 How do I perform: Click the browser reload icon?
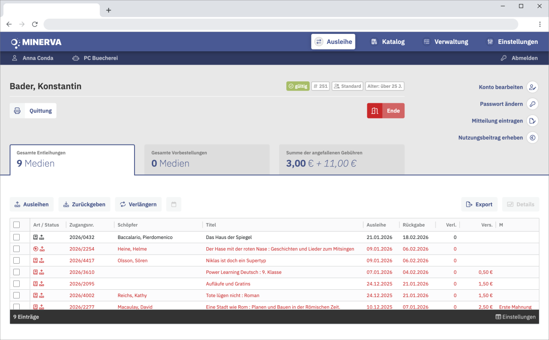click(35, 24)
